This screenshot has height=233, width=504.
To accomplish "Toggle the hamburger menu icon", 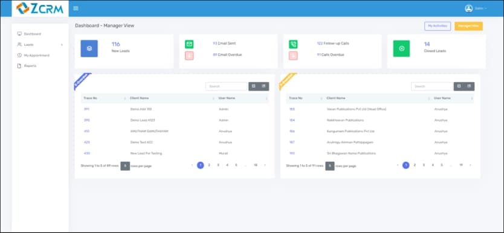I will pos(76,8).
